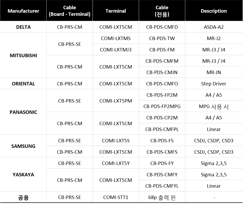This screenshot has width=243, height=204.
Task: Click the Description column header
Action: coord(214,11)
